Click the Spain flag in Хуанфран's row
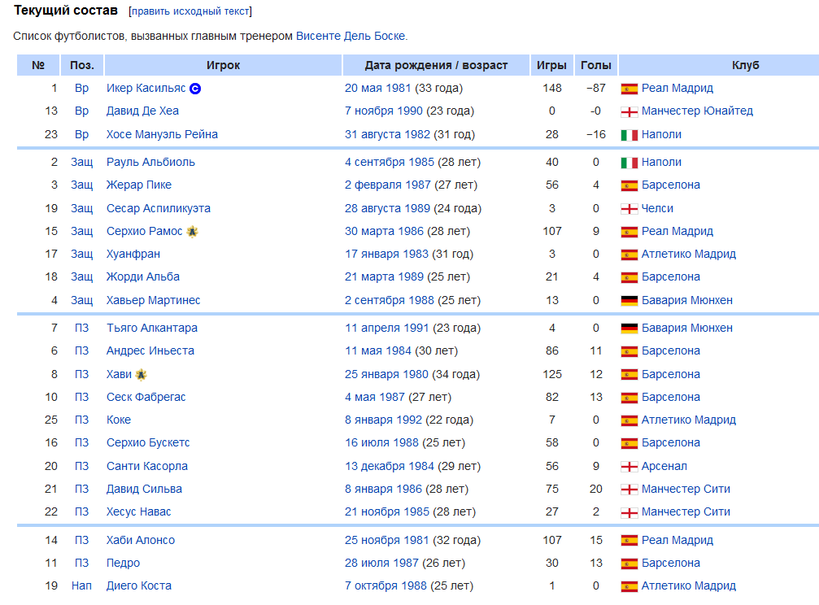Viewport: 819px width, 605px height. coord(629,255)
